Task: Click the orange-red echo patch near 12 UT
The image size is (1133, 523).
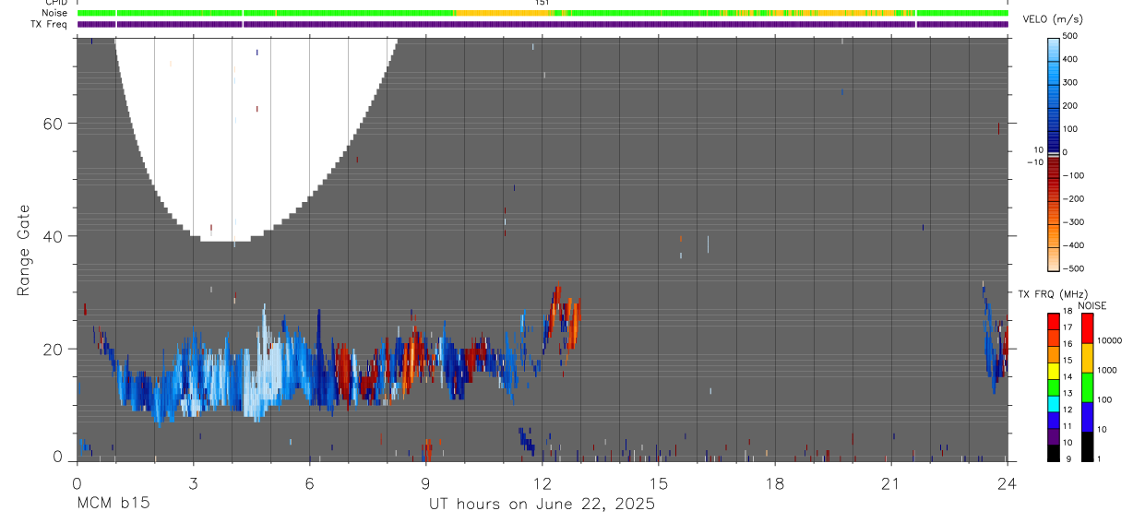Action: pyautogui.click(x=563, y=320)
